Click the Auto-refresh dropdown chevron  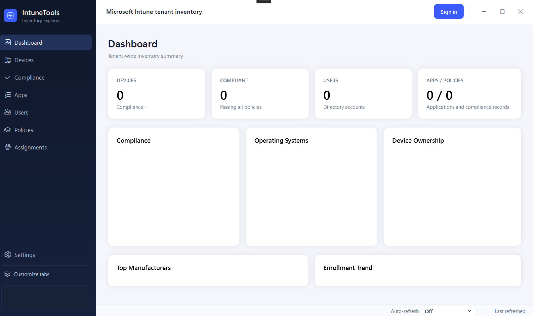click(x=469, y=311)
